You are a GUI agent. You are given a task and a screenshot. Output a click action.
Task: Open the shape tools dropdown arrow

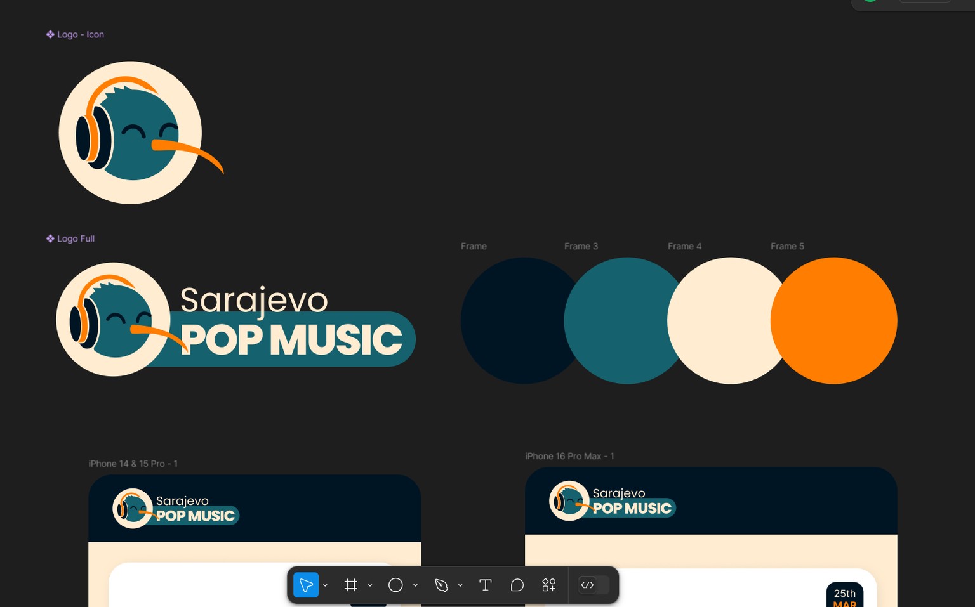pos(415,585)
